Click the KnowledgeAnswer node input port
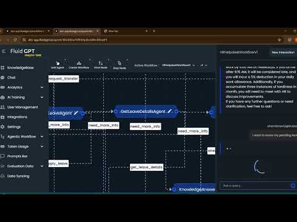The width and height of the screenshot is (297, 222). [174, 189]
